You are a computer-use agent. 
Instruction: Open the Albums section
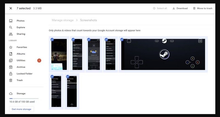pyautogui.click(x=21, y=54)
